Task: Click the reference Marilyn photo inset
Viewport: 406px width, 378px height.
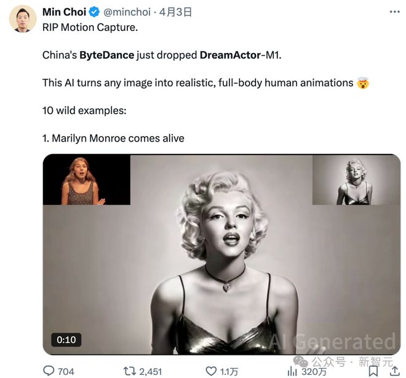Action: 356,180
